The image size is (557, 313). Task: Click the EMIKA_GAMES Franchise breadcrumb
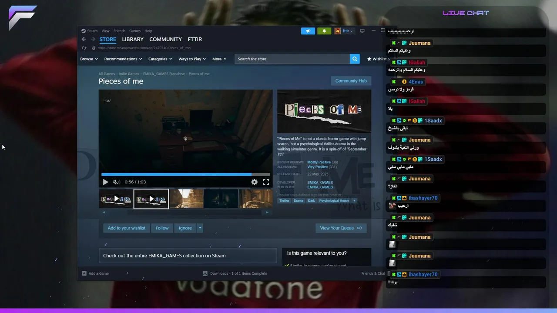[164, 74]
